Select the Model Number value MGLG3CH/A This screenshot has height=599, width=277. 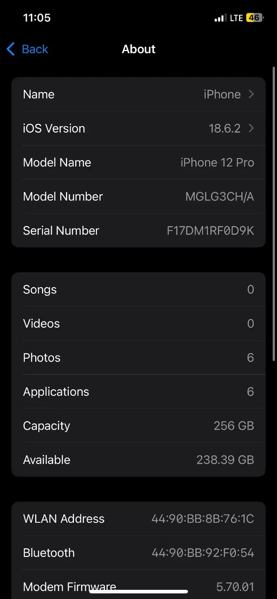tap(219, 196)
